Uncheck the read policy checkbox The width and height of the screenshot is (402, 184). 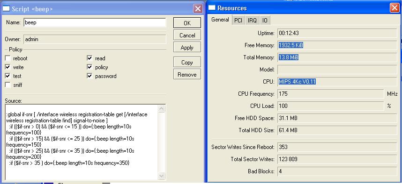(x=89, y=58)
